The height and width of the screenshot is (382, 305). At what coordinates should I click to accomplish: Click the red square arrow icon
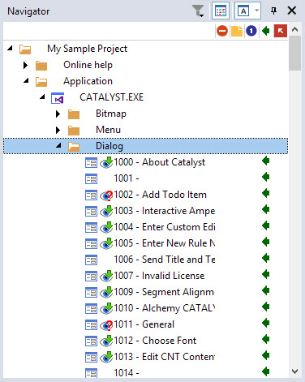(281, 31)
